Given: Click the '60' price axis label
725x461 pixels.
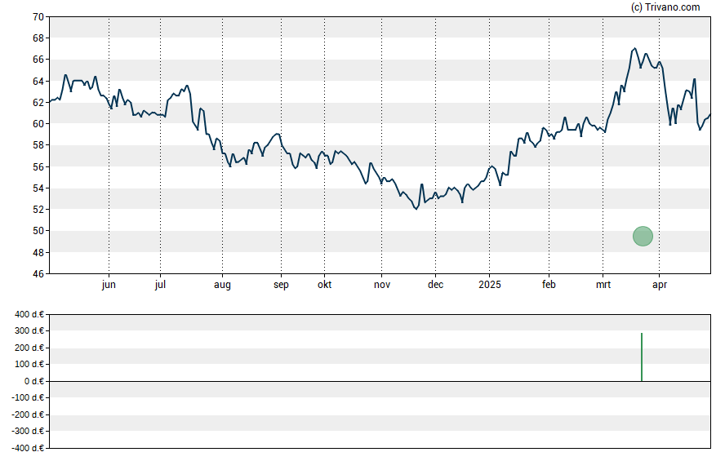Looking at the screenshot, I should pos(38,124).
